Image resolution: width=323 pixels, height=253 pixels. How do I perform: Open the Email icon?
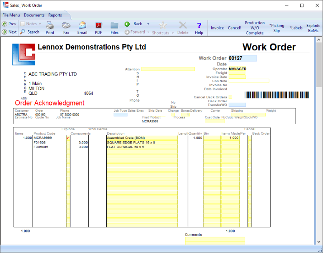pos(82,26)
